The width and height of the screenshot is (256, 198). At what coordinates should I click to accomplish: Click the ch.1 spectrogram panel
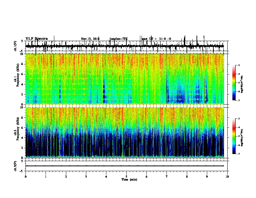point(125,79)
